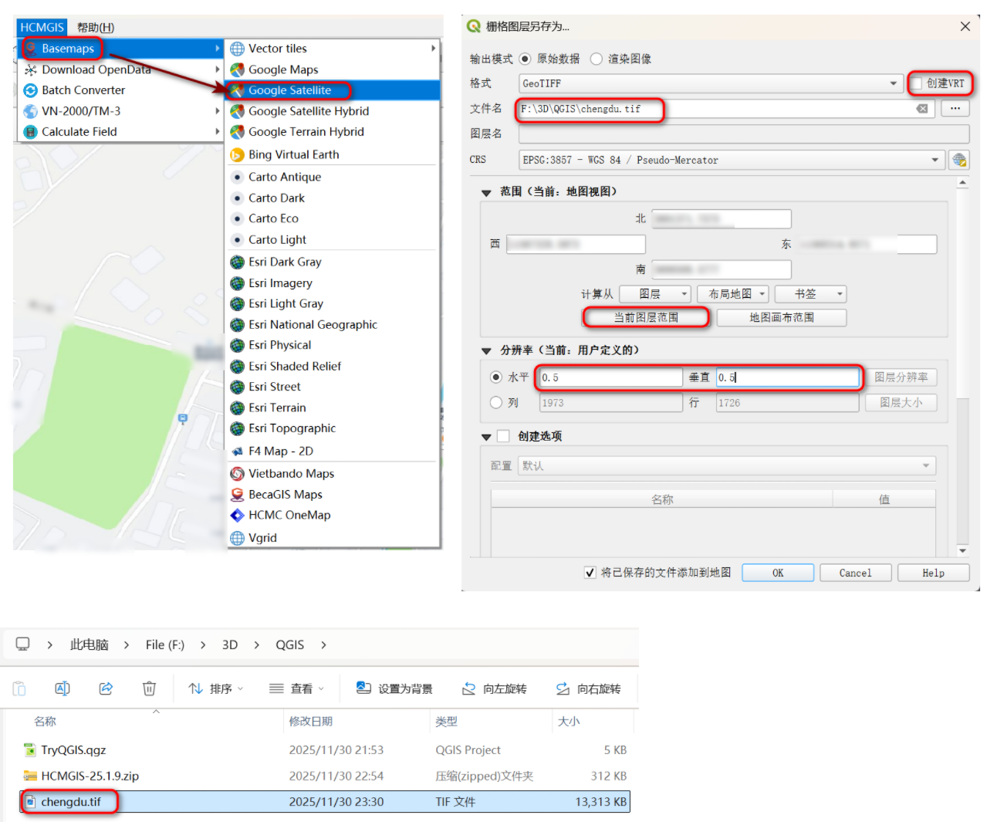Open Help for raster save dialog

pos(933,573)
